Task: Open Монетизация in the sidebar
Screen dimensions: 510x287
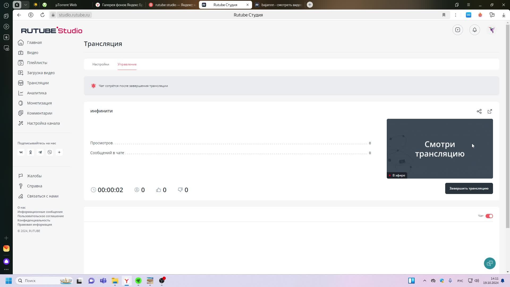Action: [39, 103]
